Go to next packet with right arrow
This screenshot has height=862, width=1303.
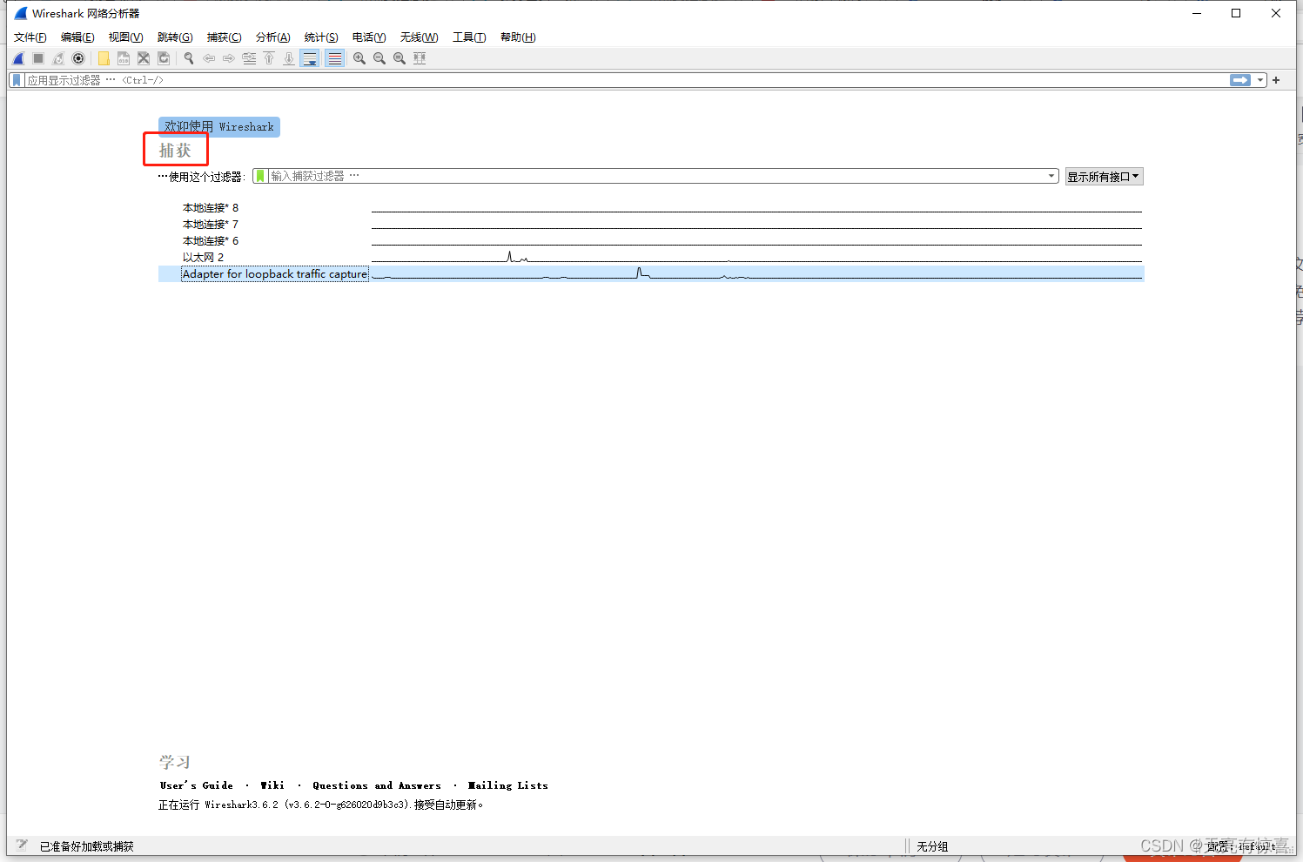pyautogui.click(x=229, y=58)
